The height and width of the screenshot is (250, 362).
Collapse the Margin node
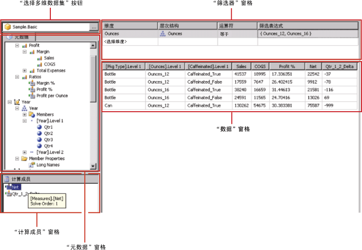point(25,52)
